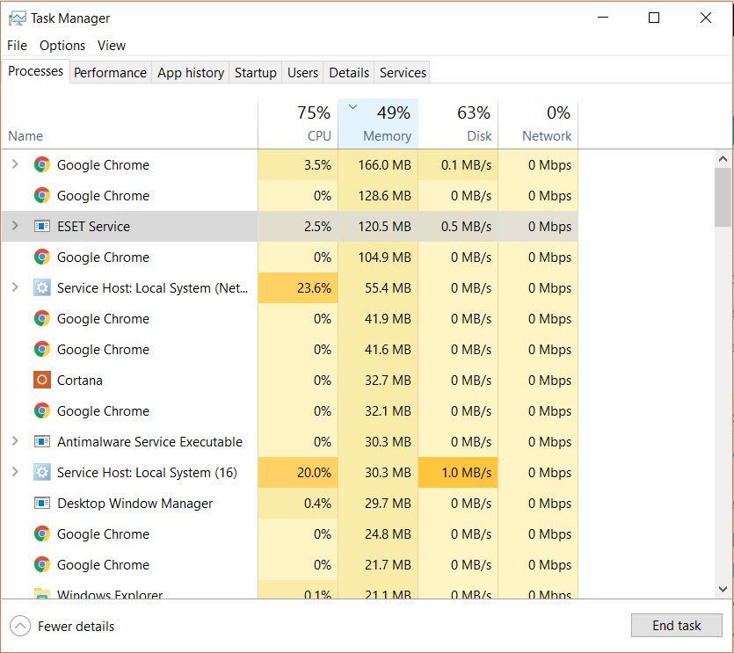This screenshot has width=734, height=653.
Task: Click the ESET Service process icon
Action: click(42, 227)
